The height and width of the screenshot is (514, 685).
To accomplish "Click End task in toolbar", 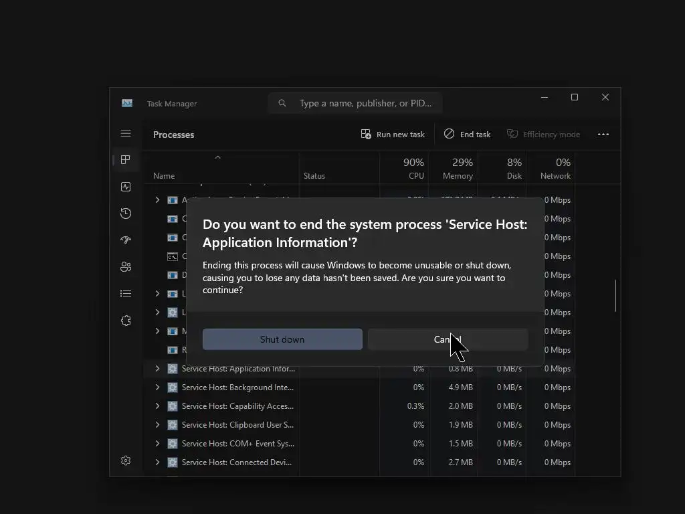I will click(x=468, y=134).
